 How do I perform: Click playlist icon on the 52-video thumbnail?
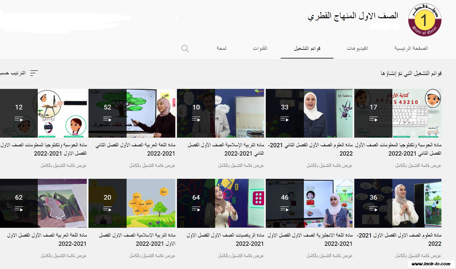tap(107, 119)
